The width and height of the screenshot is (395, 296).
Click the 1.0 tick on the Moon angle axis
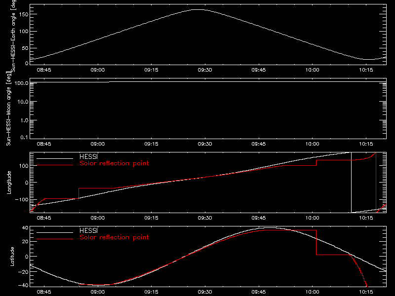(24, 120)
